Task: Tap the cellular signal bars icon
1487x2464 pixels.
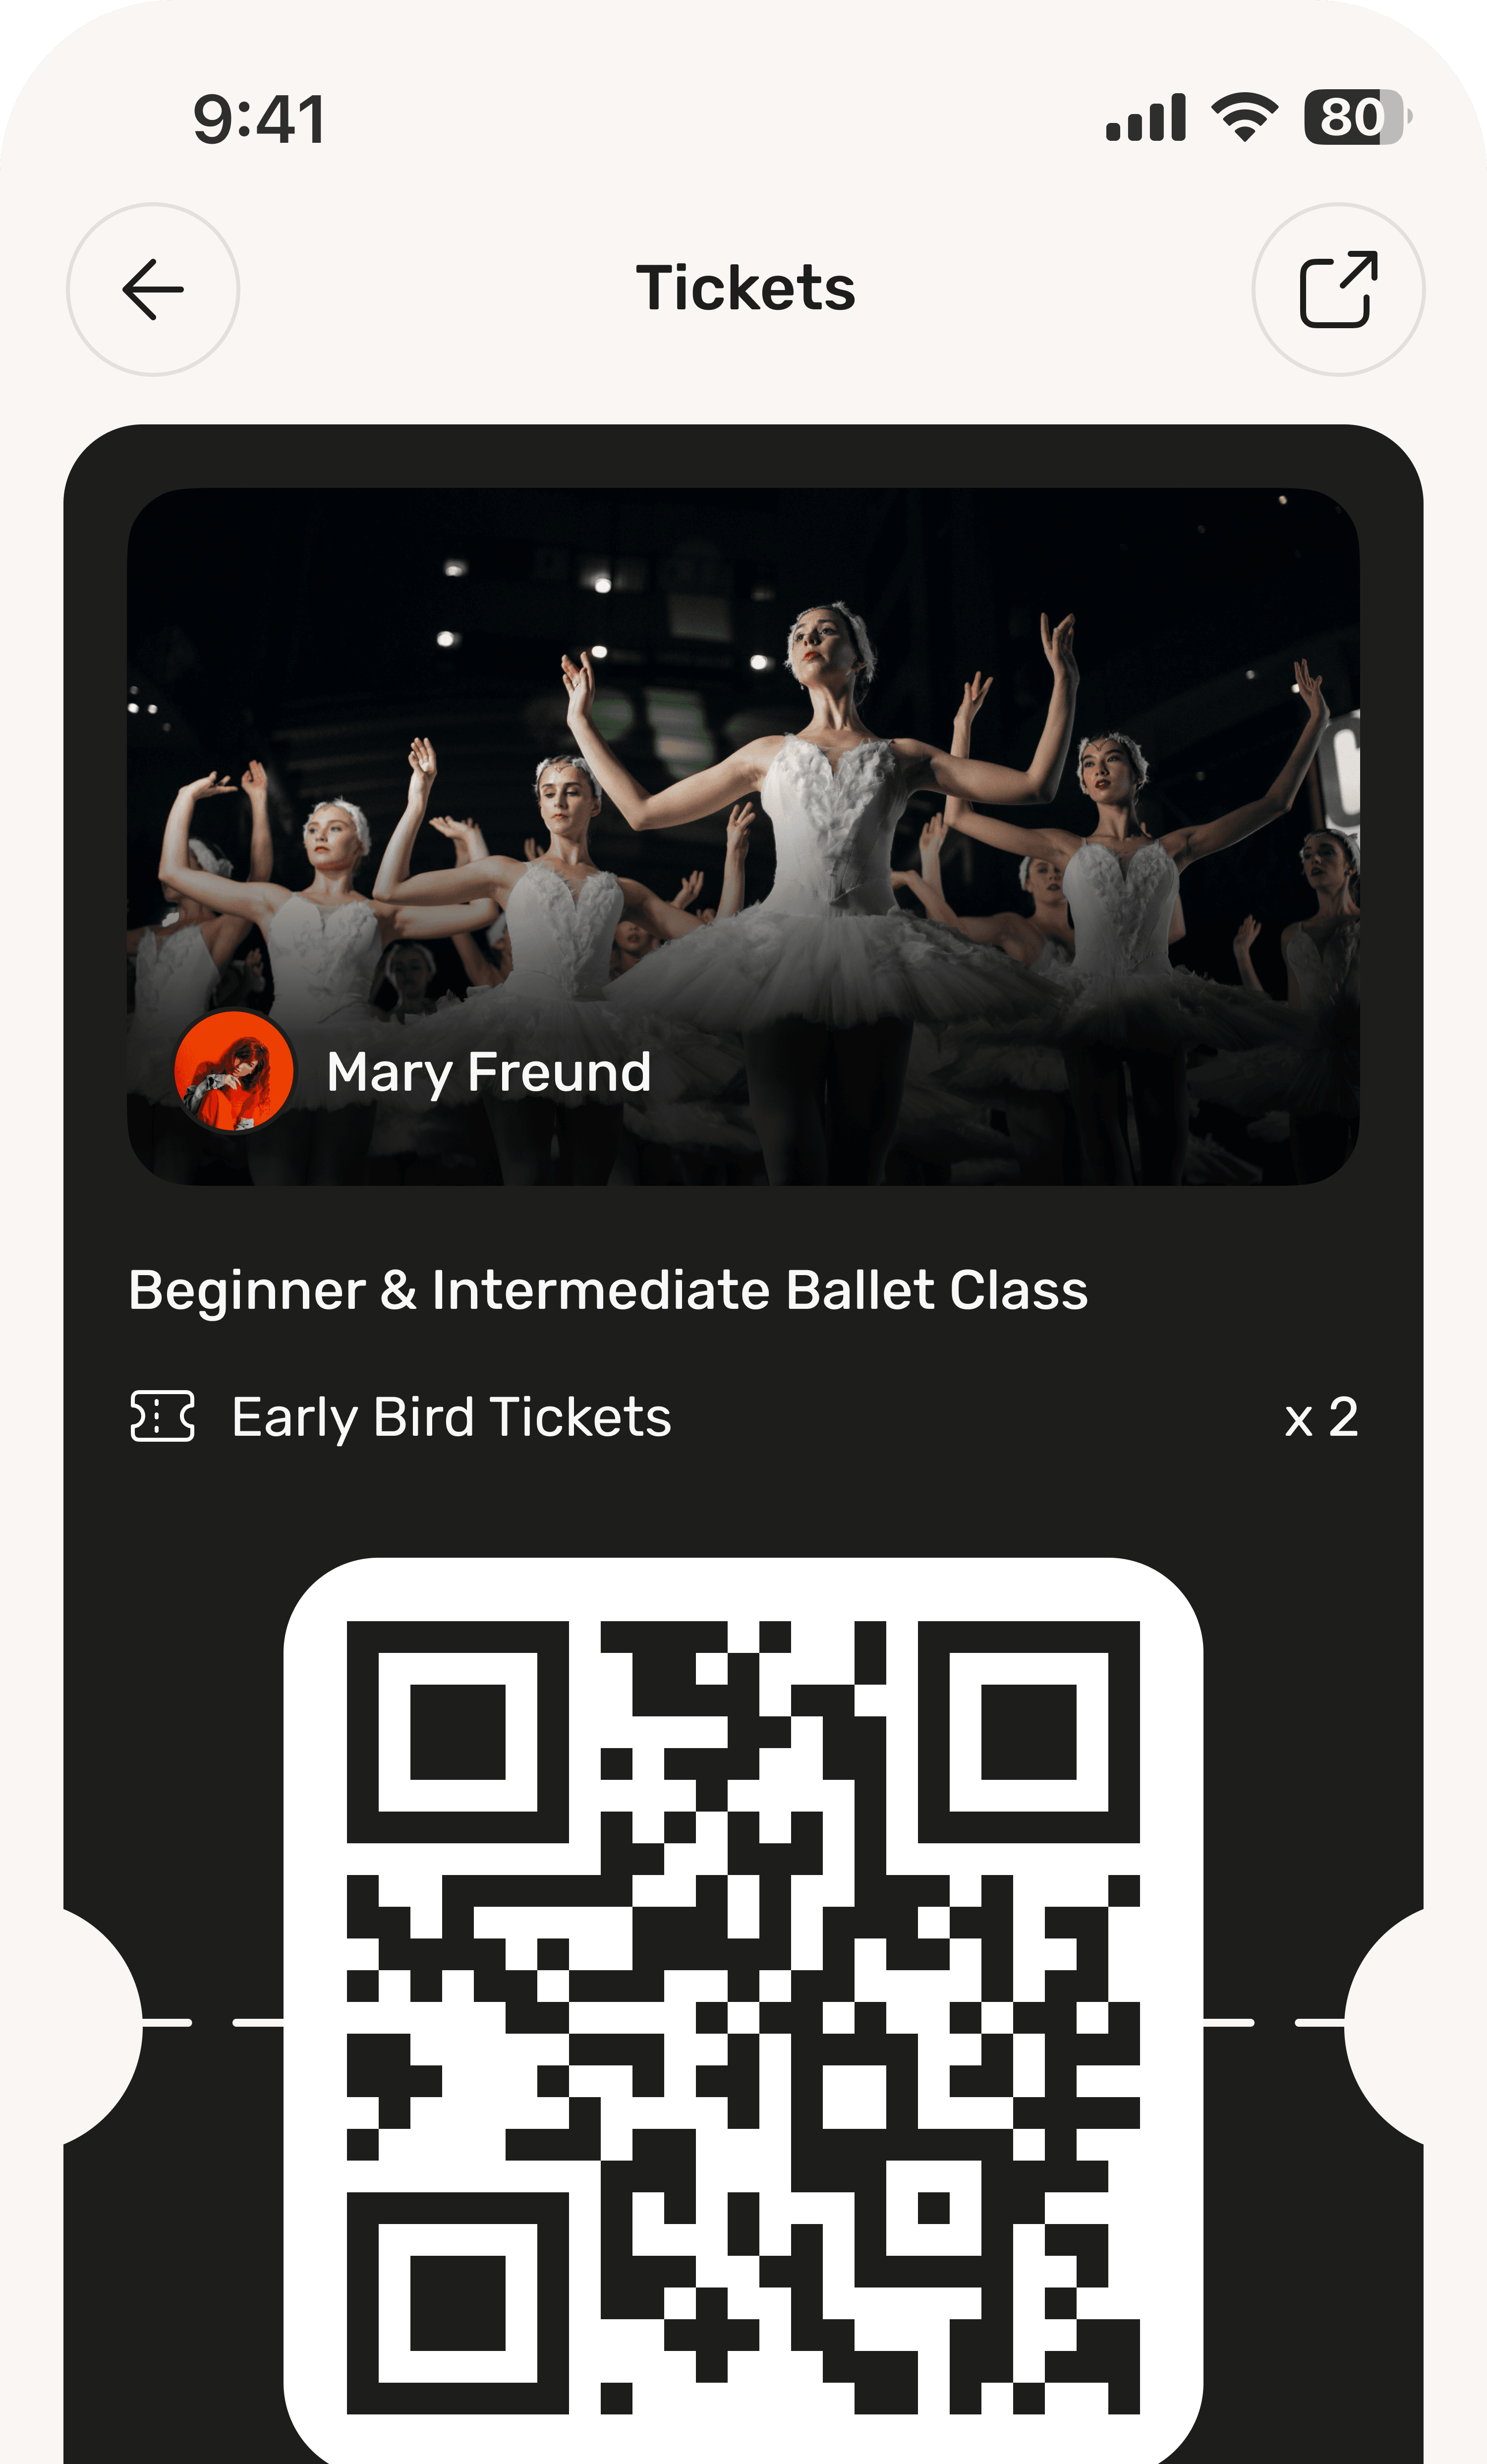Action: coord(1146,118)
